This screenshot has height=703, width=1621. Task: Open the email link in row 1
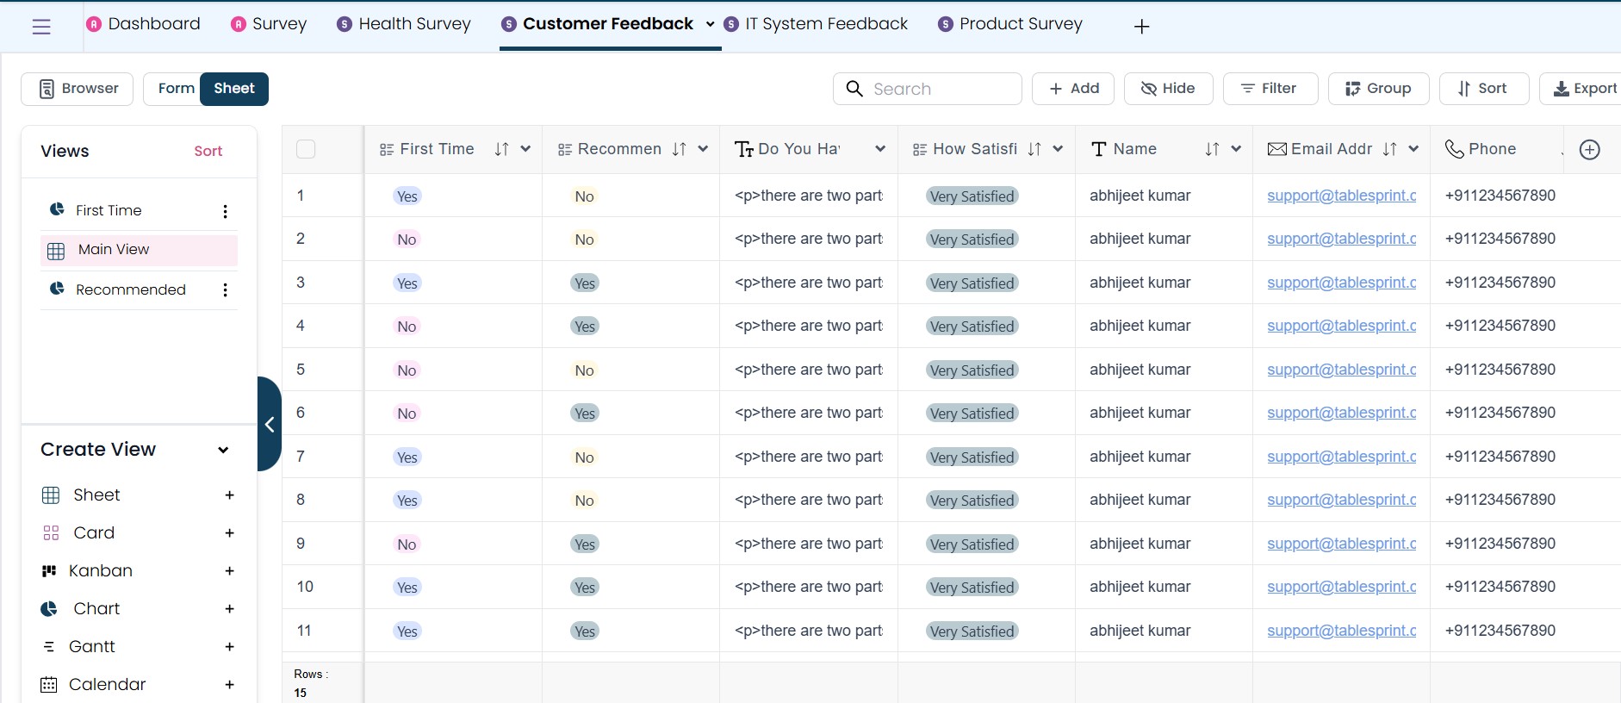pyautogui.click(x=1341, y=196)
